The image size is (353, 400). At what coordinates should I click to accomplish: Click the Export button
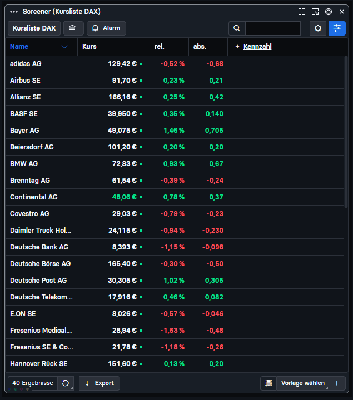(x=100, y=383)
